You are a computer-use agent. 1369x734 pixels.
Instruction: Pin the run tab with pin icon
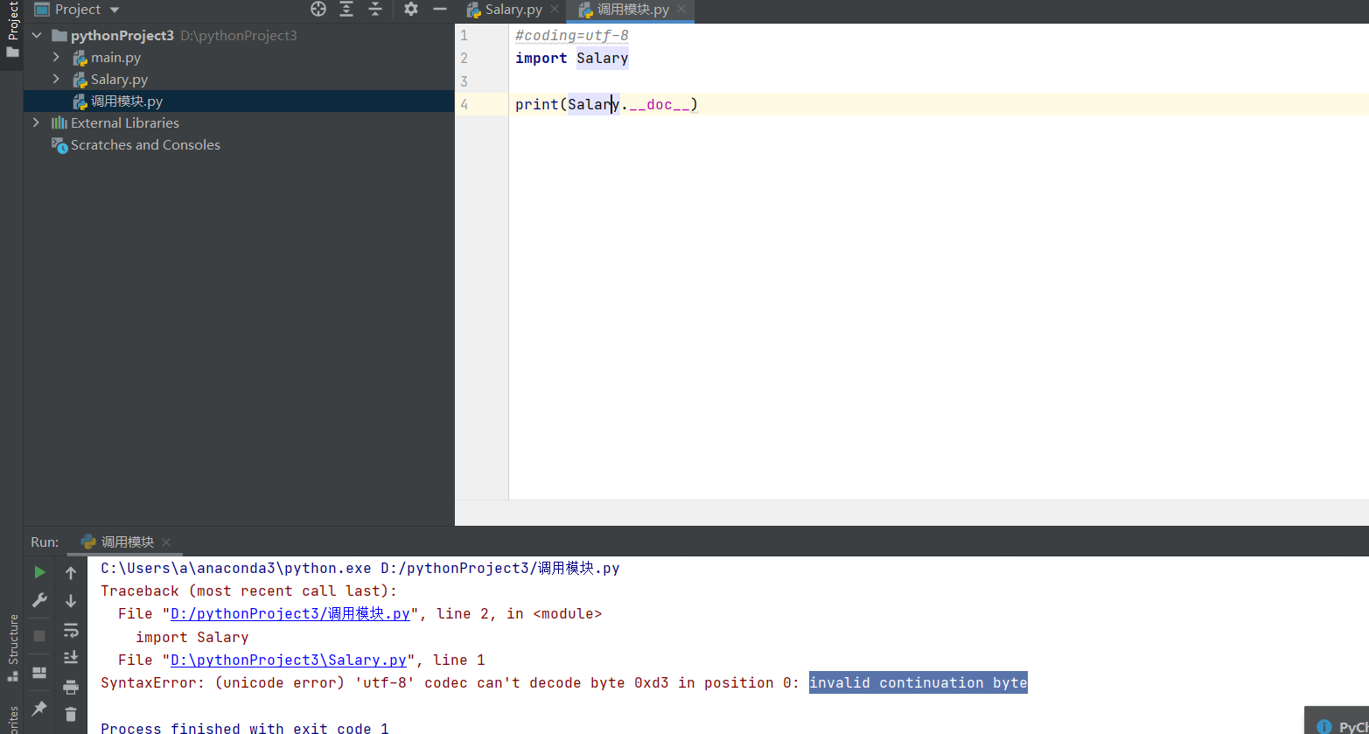coord(39,708)
